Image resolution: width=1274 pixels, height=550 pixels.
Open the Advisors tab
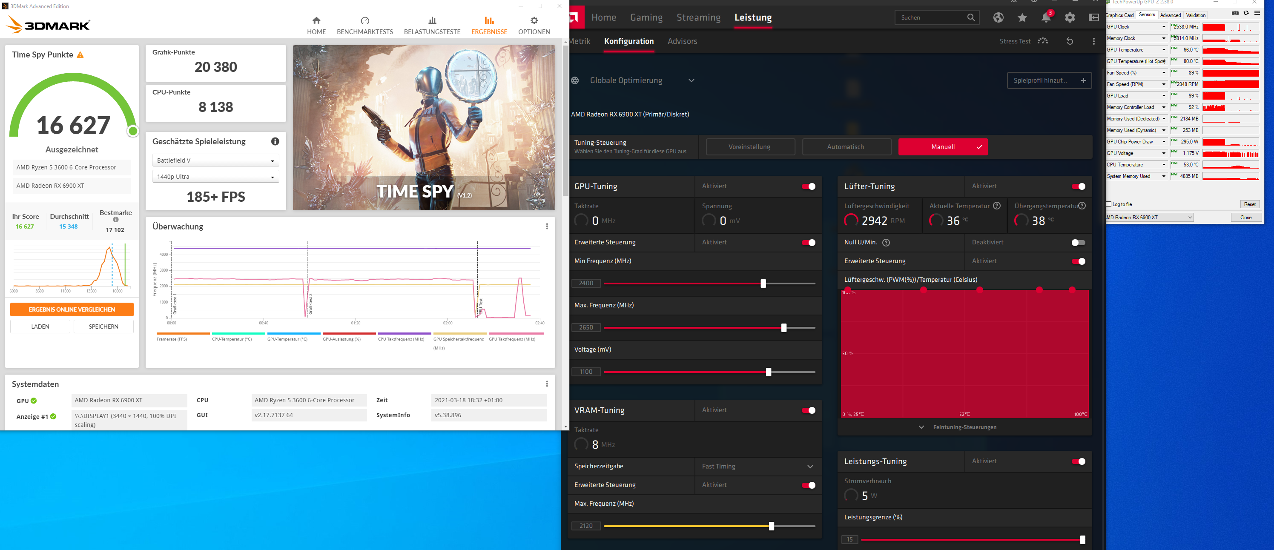(x=682, y=42)
